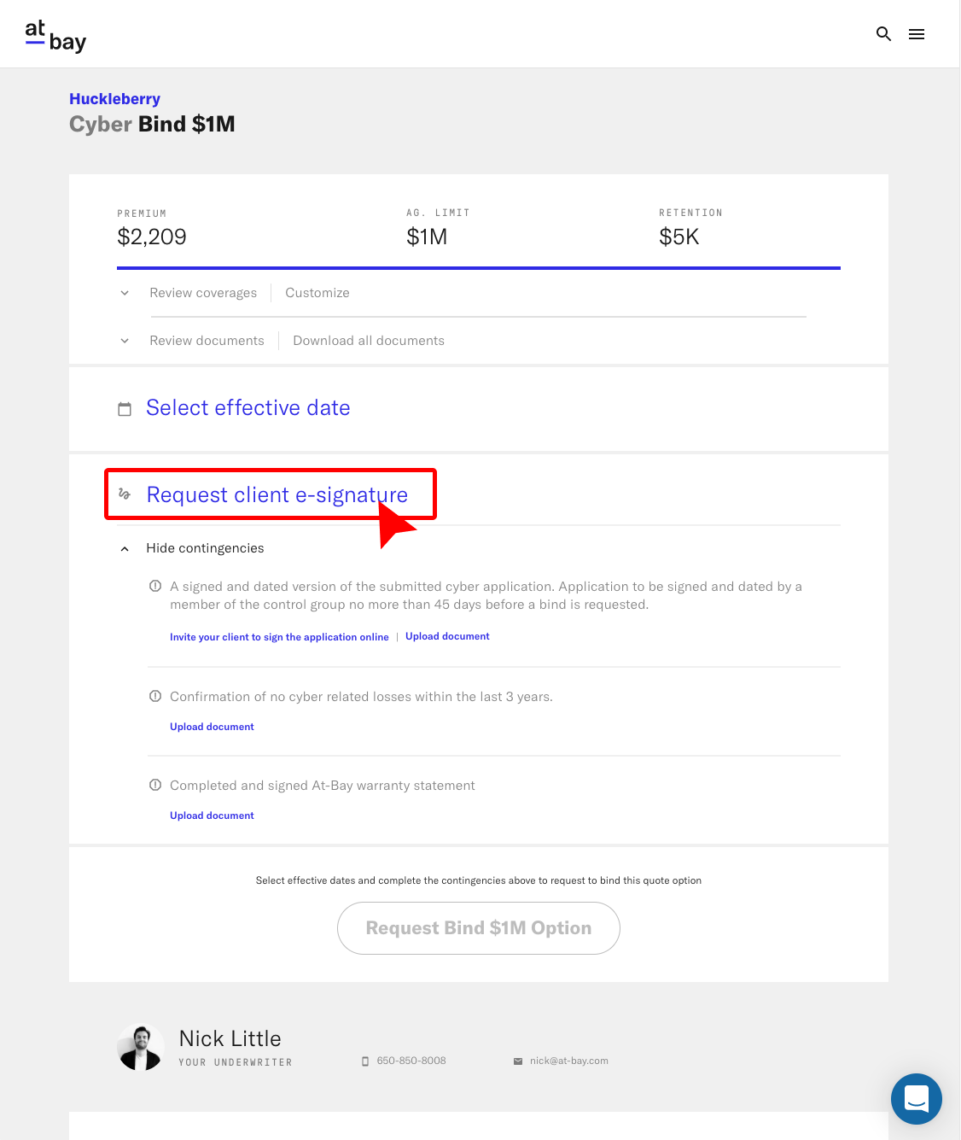Upload document for warranty statement
This screenshot has height=1140, width=961.
pos(212,816)
